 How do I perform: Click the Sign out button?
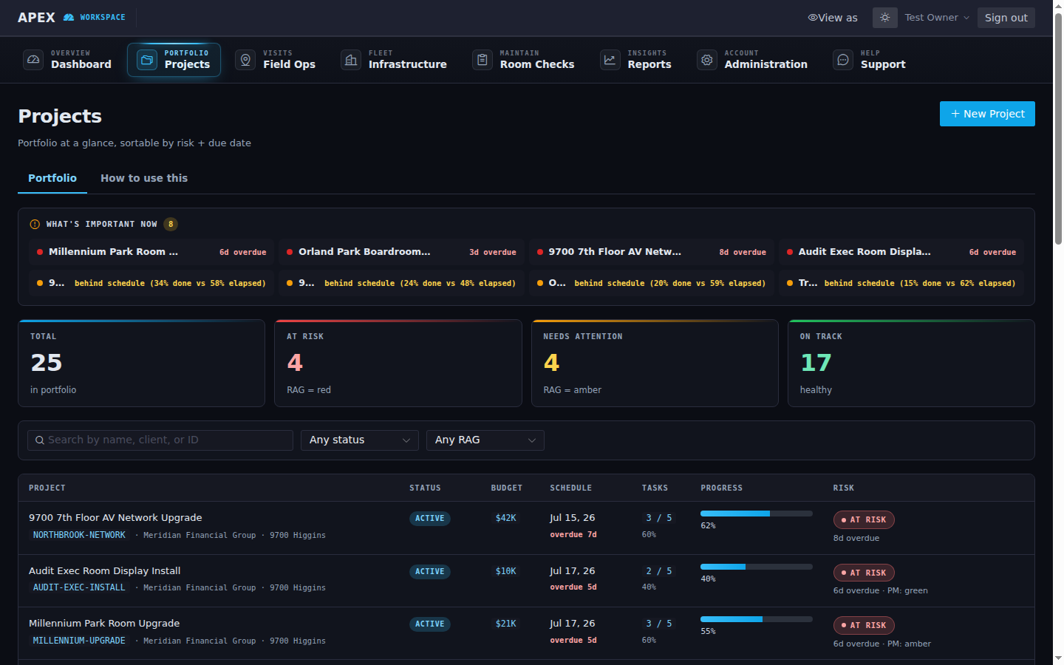tap(1006, 18)
